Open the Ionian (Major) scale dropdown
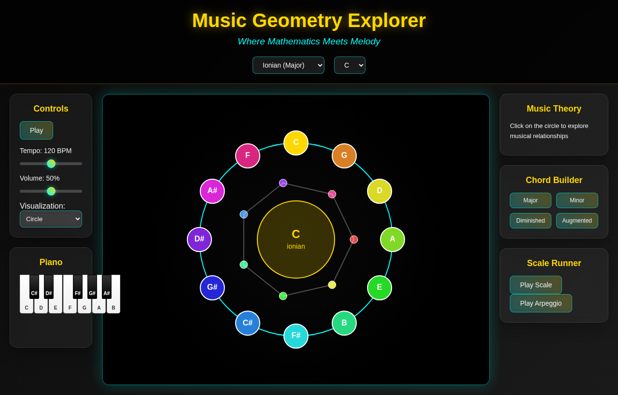Viewport: 618px width, 395px height. [x=288, y=65]
